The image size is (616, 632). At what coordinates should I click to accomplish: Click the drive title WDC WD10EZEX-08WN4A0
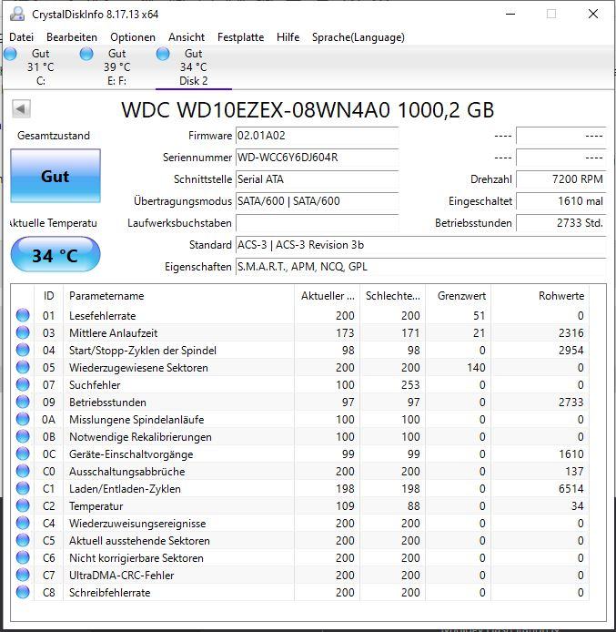coord(308,110)
